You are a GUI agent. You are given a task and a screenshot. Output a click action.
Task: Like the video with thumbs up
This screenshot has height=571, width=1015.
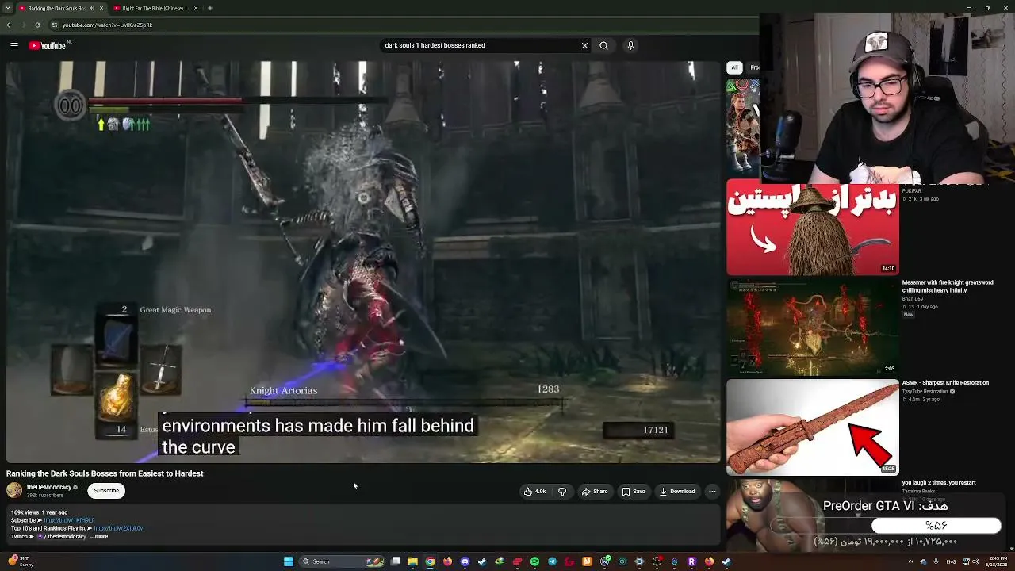pyautogui.click(x=535, y=492)
